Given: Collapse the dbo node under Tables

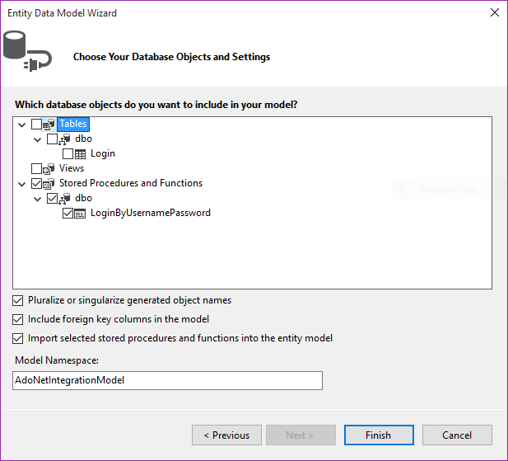Looking at the screenshot, I should click(38, 139).
